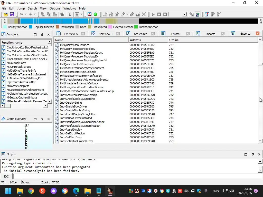
Task: Close the Enums tab
Action: tap(188, 34)
